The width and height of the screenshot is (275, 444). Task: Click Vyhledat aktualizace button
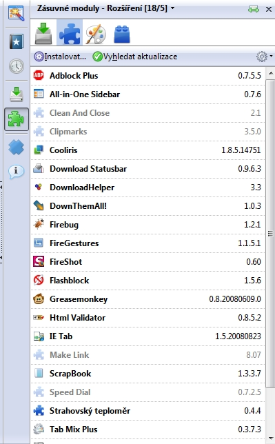pyautogui.click(x=135, y=57)
